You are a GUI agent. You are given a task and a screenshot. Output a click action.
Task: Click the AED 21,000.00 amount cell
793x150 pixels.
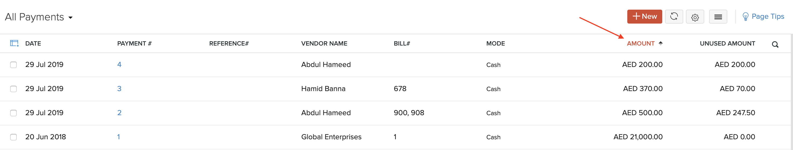pyautogui.click(x=638, y=137)
